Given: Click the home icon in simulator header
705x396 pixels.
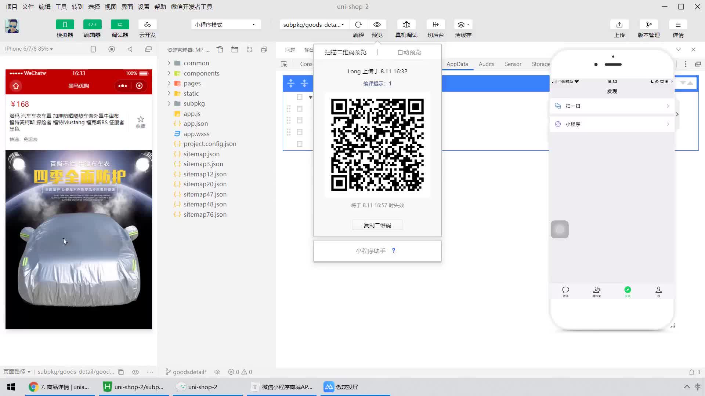Looking at the screenshot, I should pos(16,86).
